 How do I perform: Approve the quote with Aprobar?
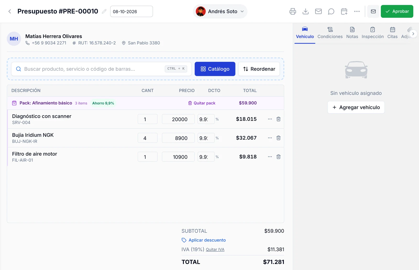click(397, 11)
